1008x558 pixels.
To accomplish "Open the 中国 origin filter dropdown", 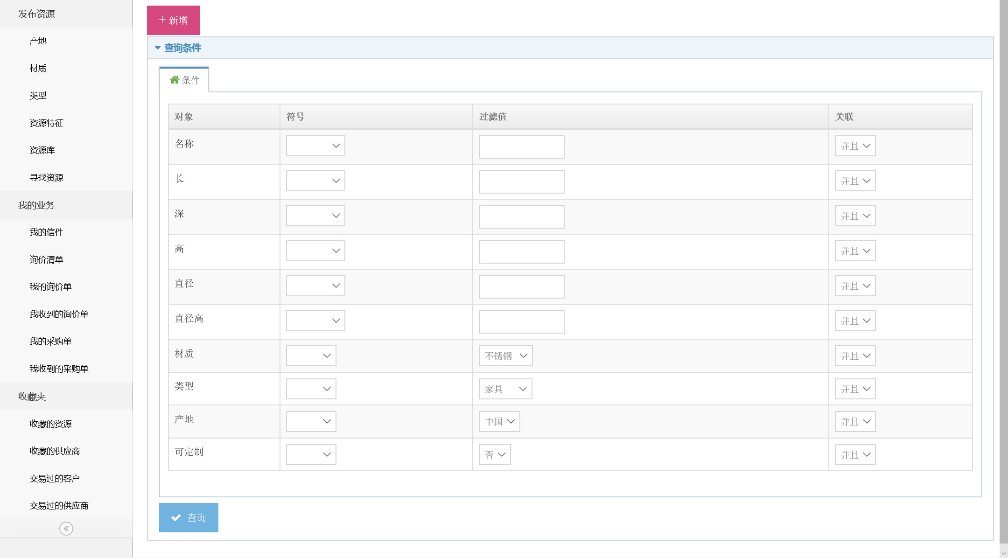I will pos(499,421).
